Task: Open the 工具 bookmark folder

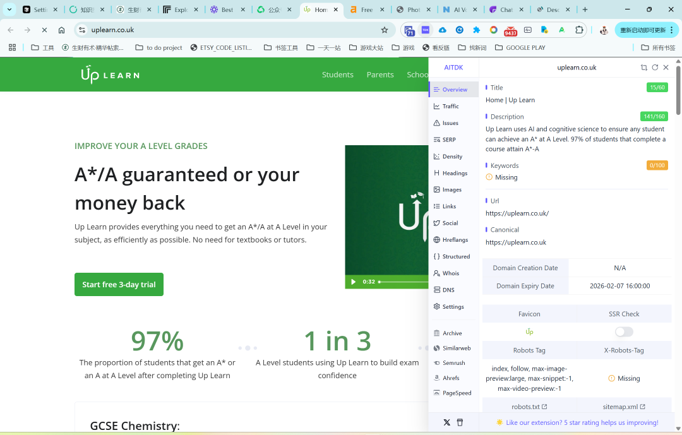Action: tap(43, 48)
